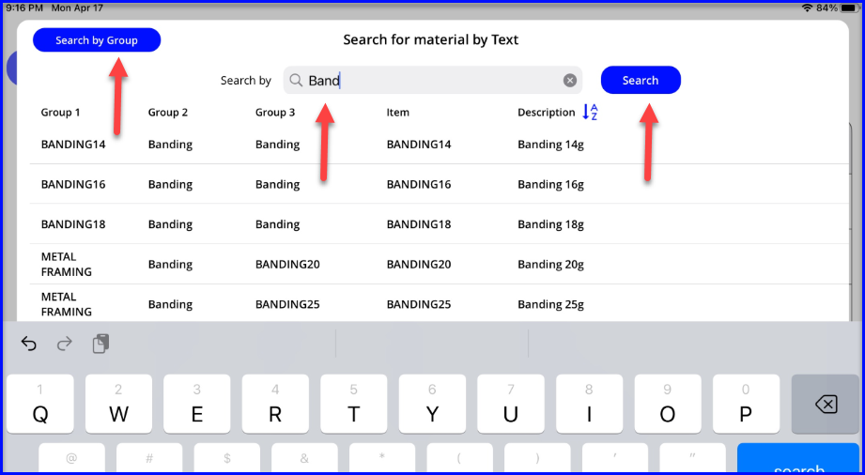
Task: Tap the keyboard's blue search key
Action: [798, 458]
